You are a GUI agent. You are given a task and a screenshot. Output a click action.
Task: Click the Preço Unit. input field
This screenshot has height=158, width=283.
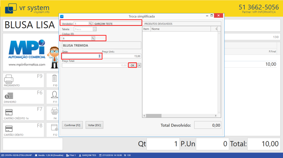pyautogui.click(x=122, y=56)
